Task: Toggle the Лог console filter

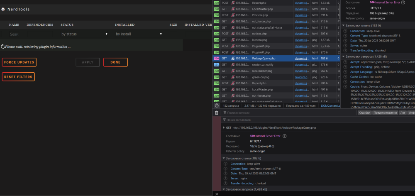Action: click(x=403, y=113)
